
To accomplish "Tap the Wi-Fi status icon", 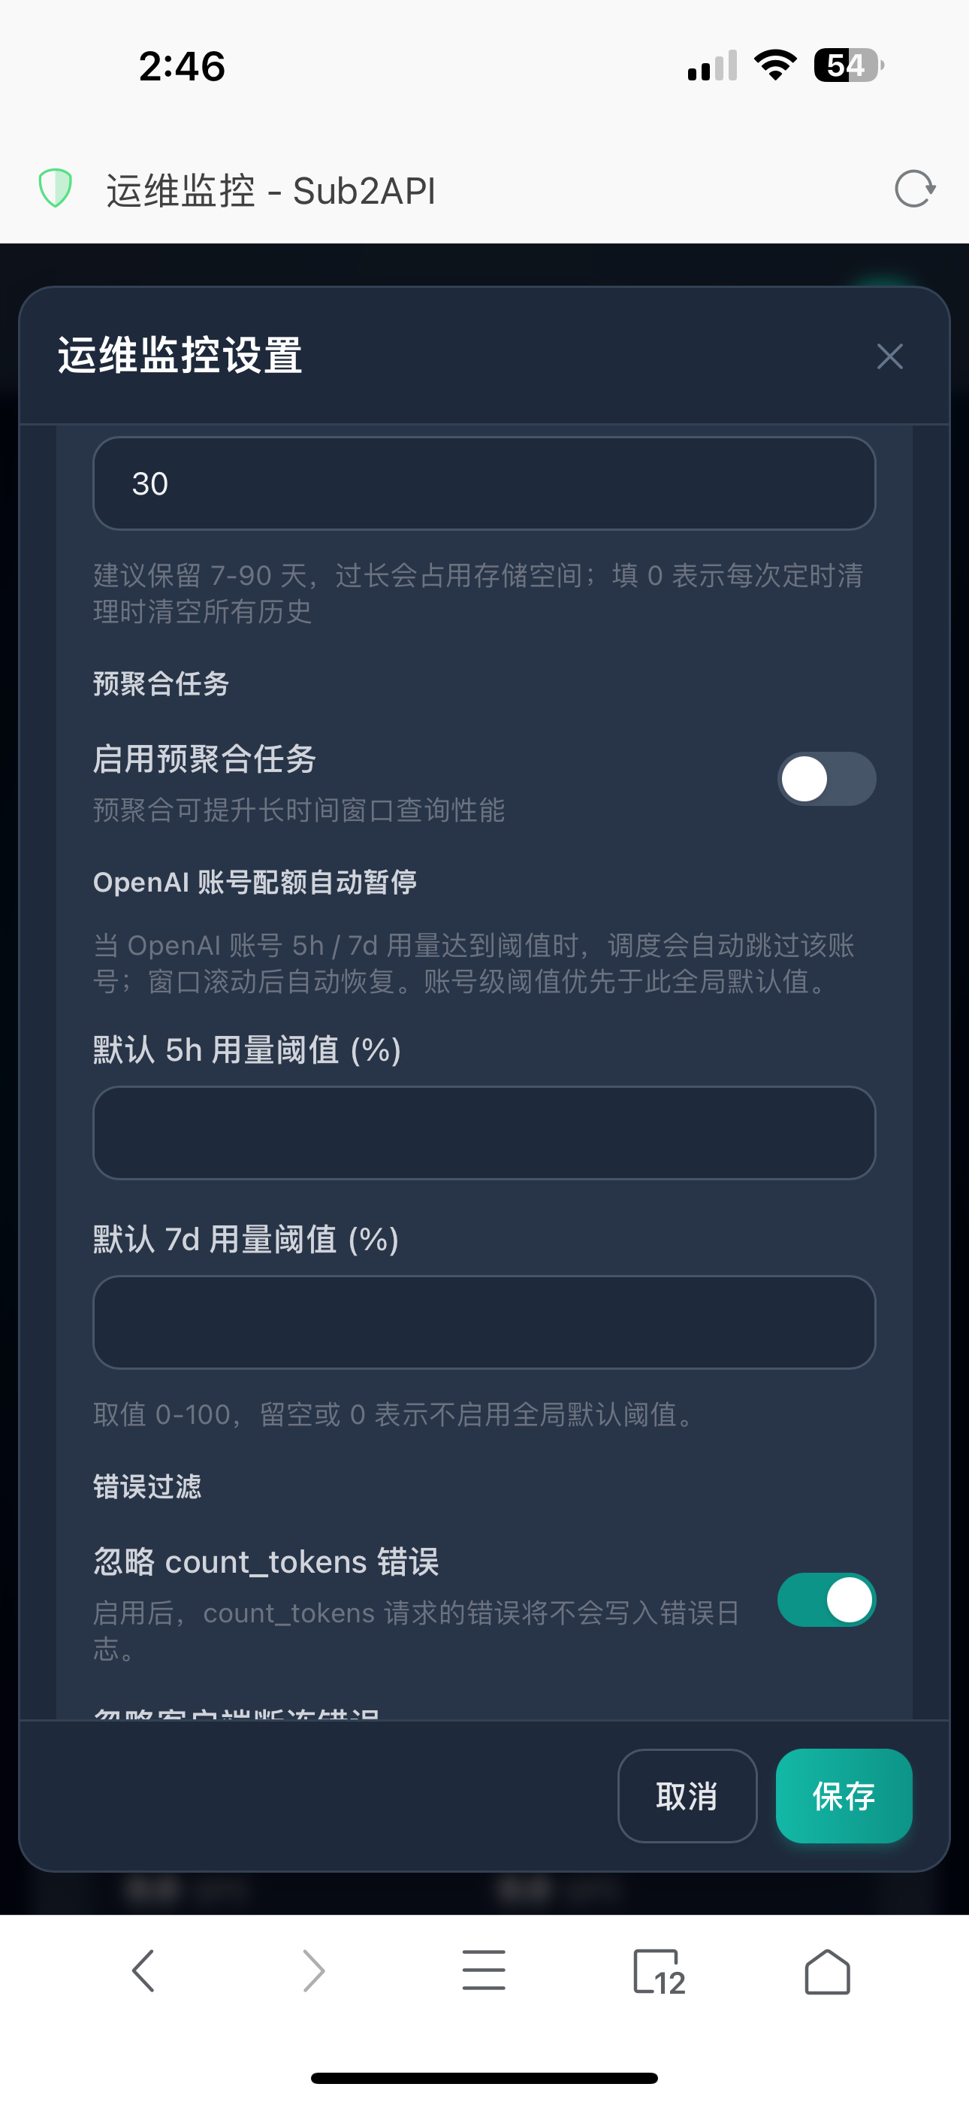I will click(776, 65).
